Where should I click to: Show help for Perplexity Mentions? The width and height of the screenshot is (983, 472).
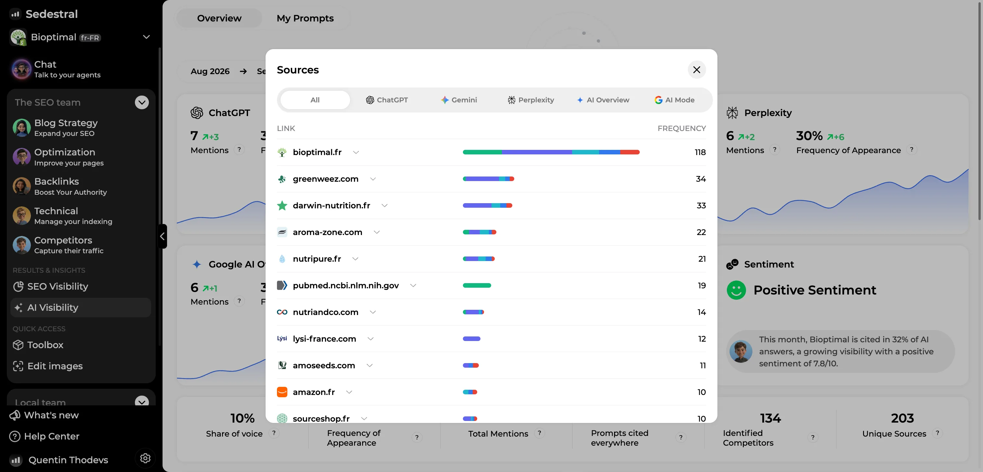pyautogui.click(x=775, y=150)
